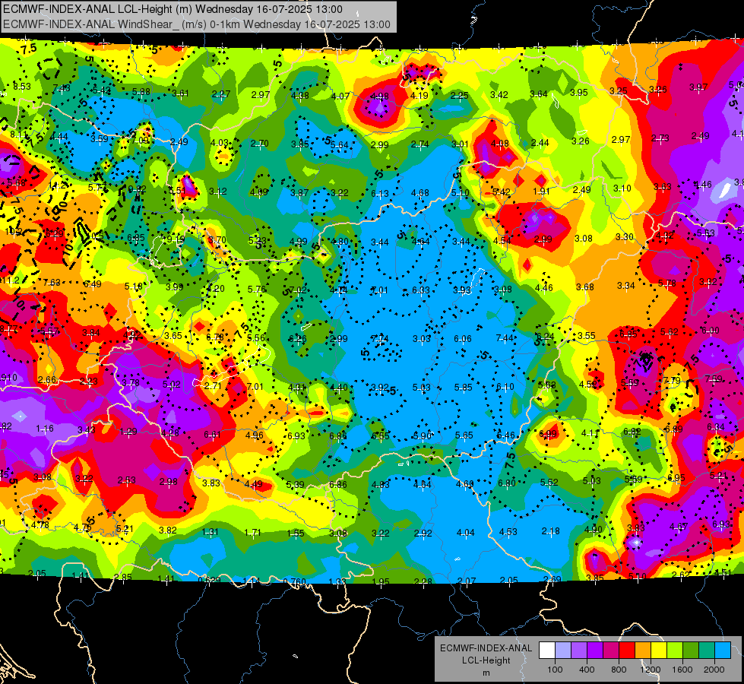Click wind shear value 7.63
This screenshot has height=684, width=744.
52,283
